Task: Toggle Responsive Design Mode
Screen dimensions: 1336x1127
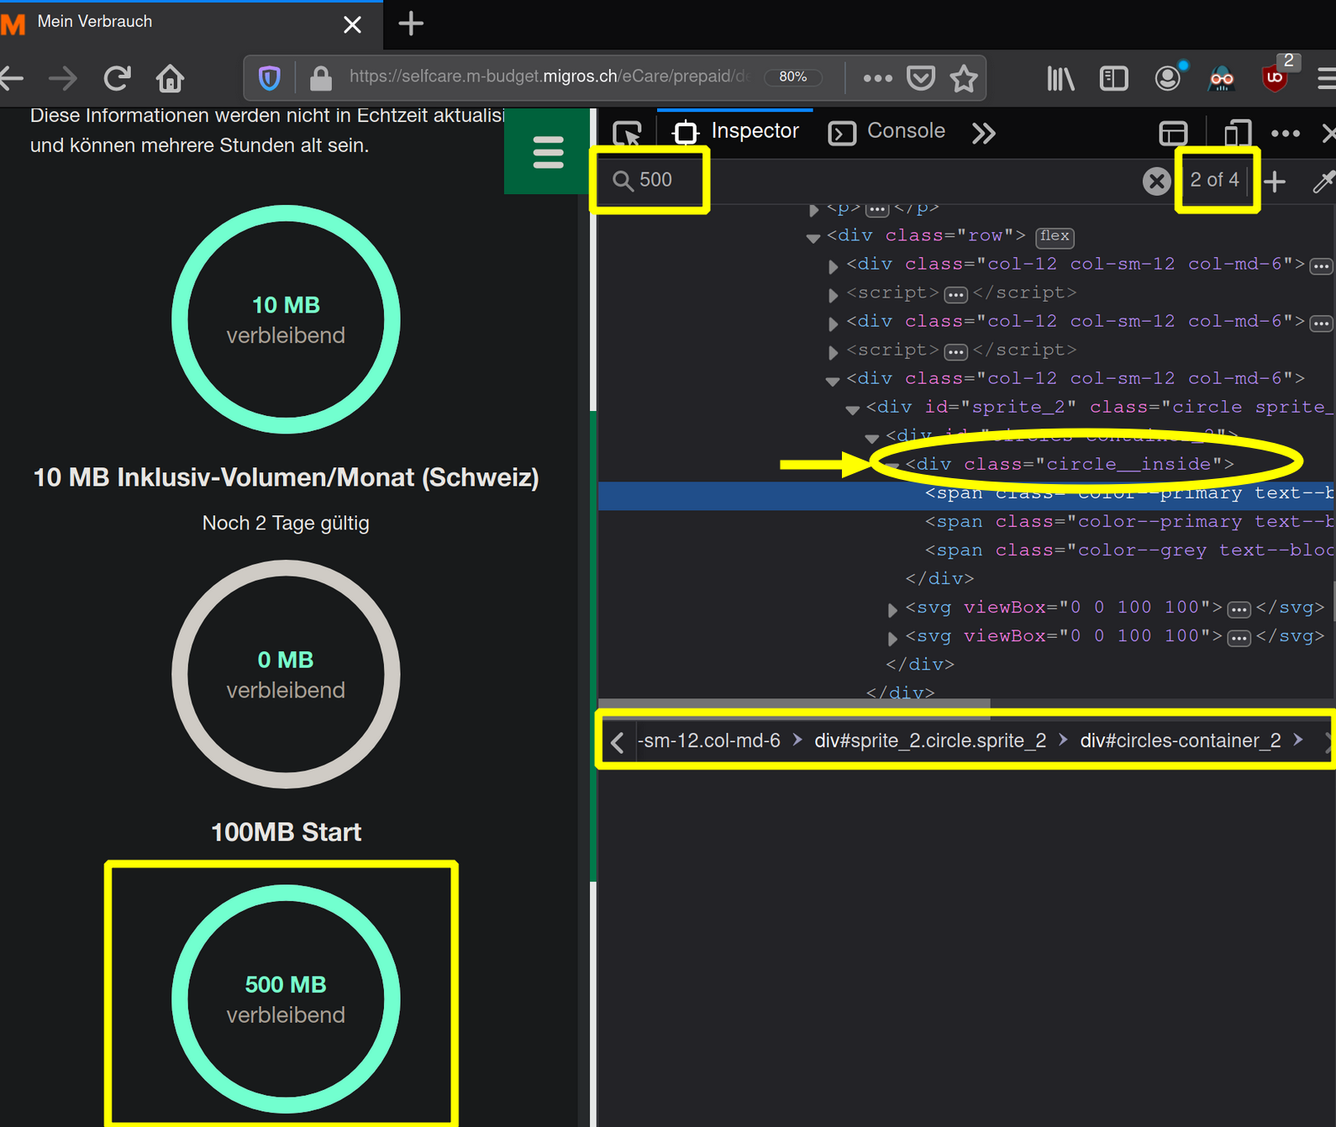Action: coord(1236,133)
